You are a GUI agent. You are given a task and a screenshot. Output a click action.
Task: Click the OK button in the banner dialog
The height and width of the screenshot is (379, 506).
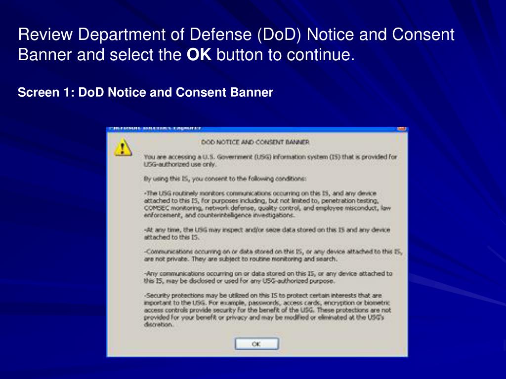point(256,344)
